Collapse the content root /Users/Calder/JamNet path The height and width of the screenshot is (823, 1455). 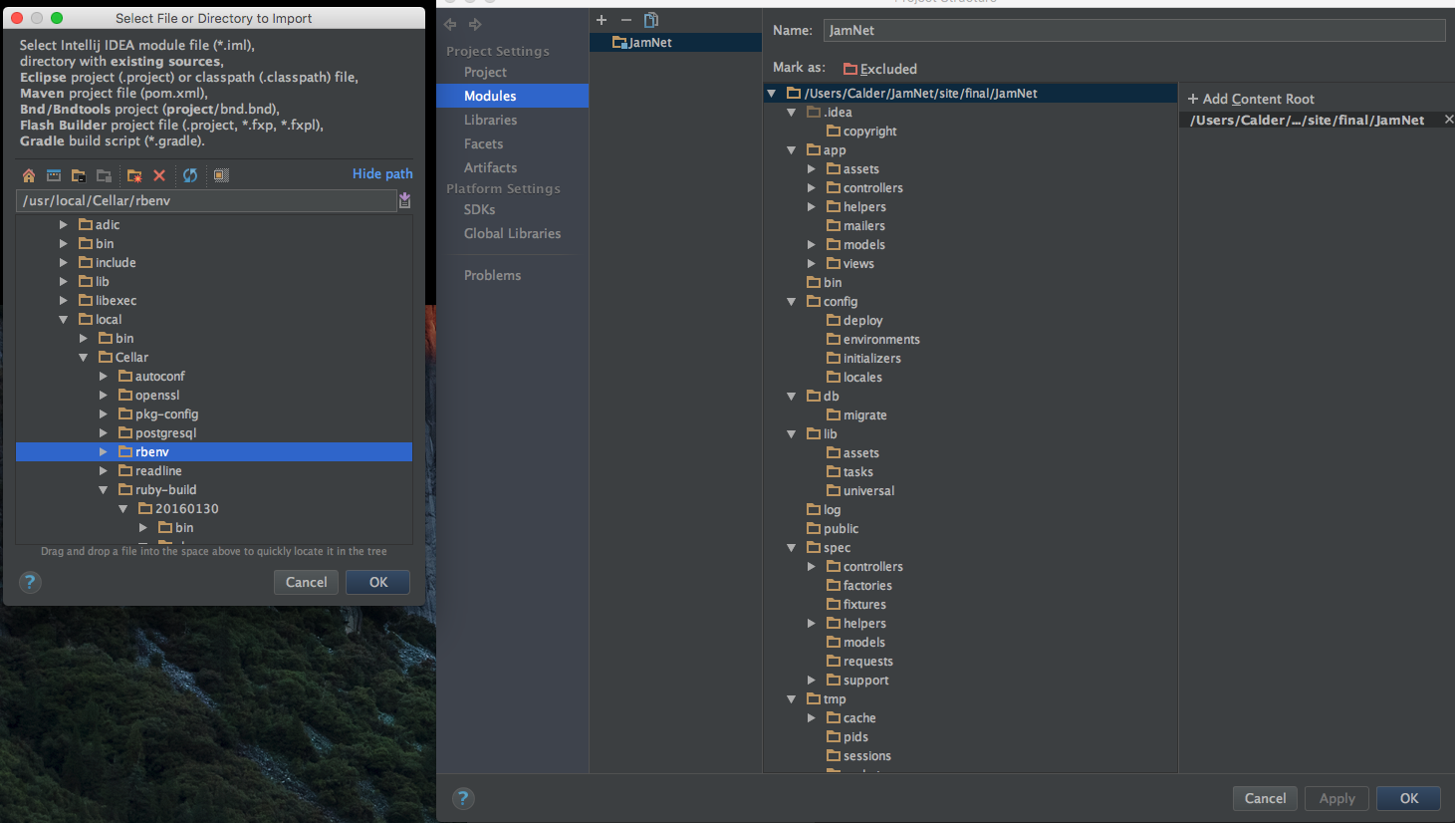click(x=772, y=94)
